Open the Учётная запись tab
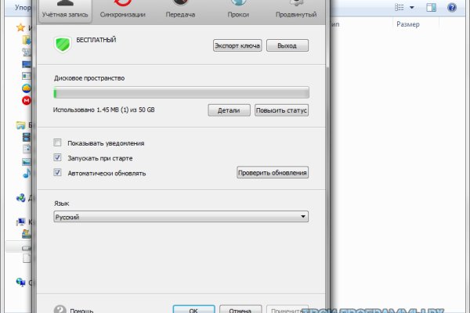 point(65,11)
